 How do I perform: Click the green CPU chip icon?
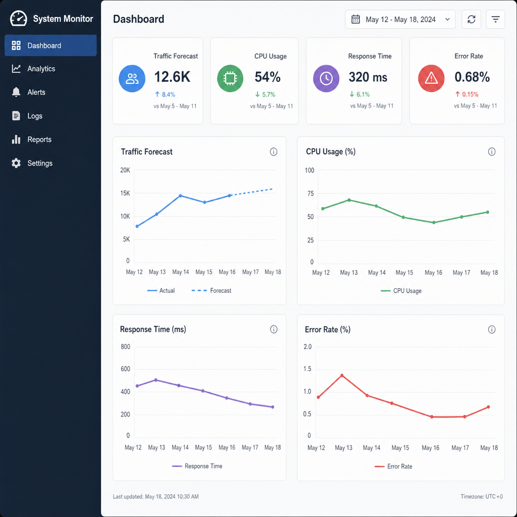point(230,78)
